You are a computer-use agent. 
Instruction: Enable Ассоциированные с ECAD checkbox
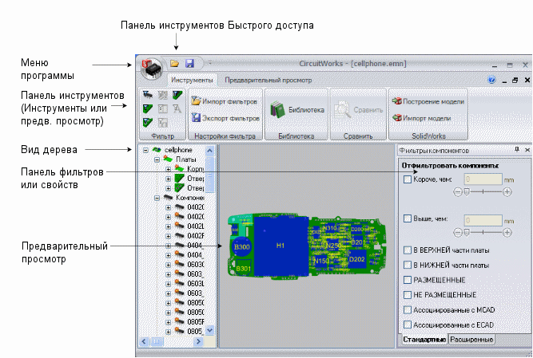tap(408, 325)
